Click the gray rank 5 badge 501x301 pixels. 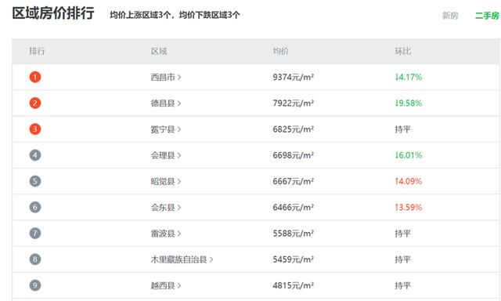pyautogui.click(x=35, y=181)
